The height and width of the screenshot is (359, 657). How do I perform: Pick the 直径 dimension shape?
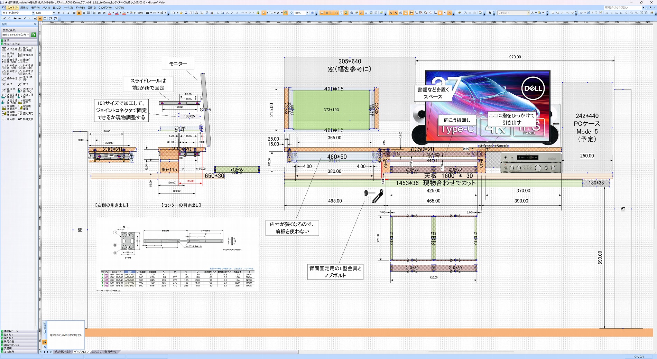coord(23,84)
